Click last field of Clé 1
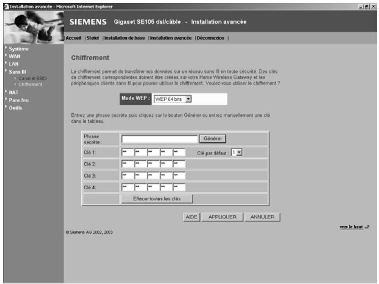Image resolution: width=379 pixels, height=284 pixels. [x=179, y=152]
